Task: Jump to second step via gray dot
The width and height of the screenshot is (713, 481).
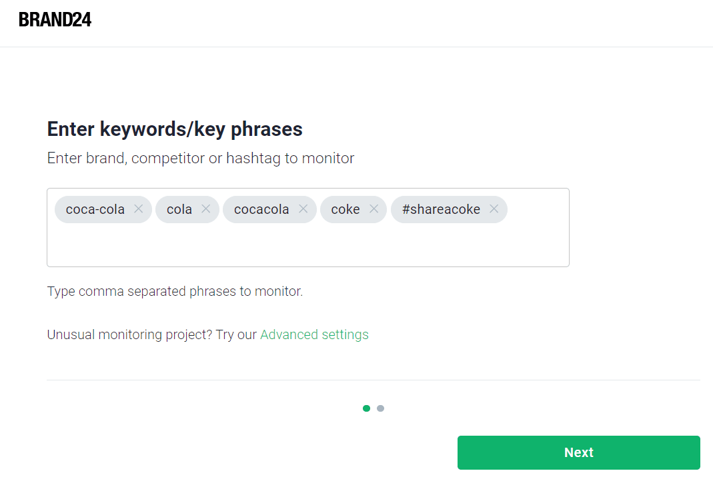Action: (381, 408)
